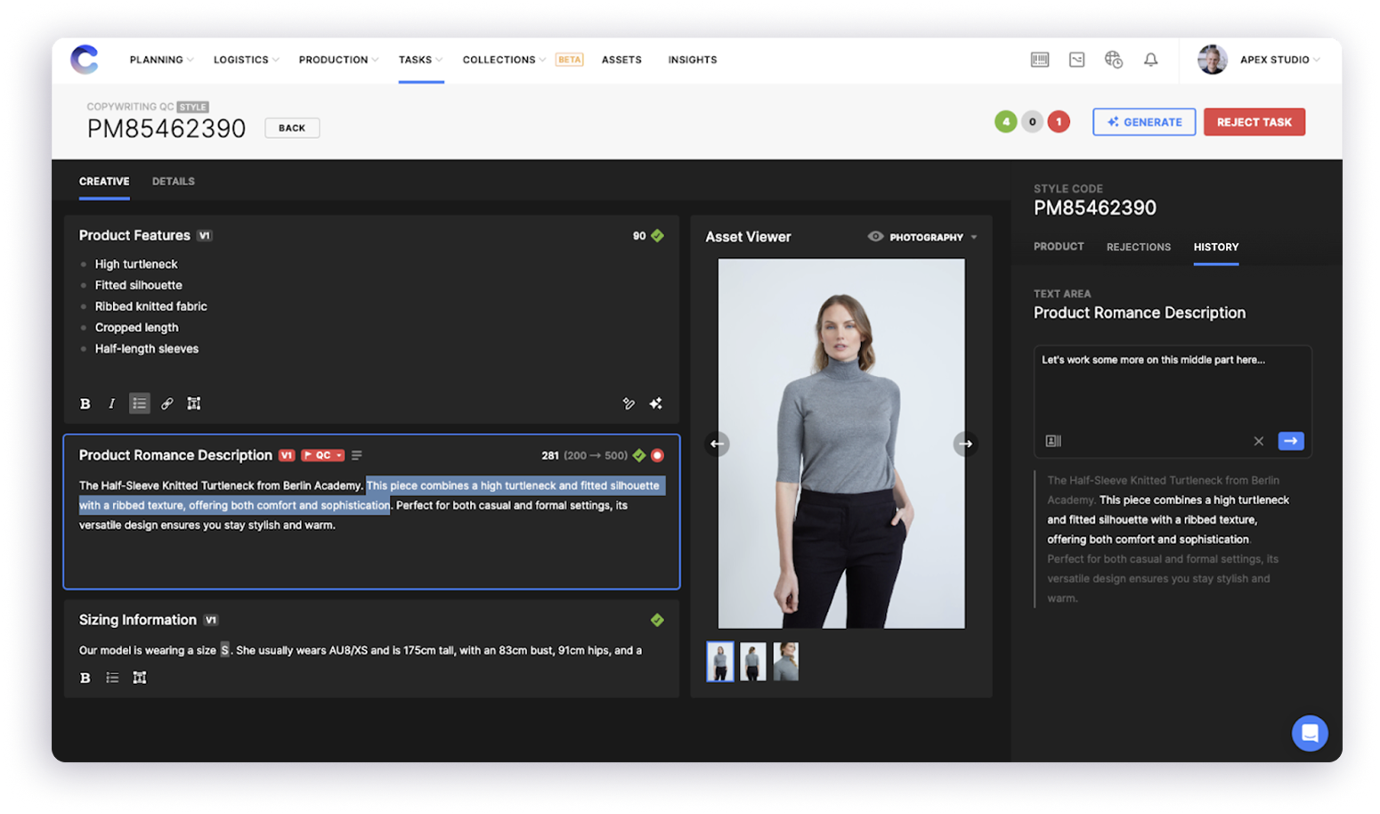Click green diamond on Product Romance Description
The image size is (1380, 814).
(x=639, y=455)
